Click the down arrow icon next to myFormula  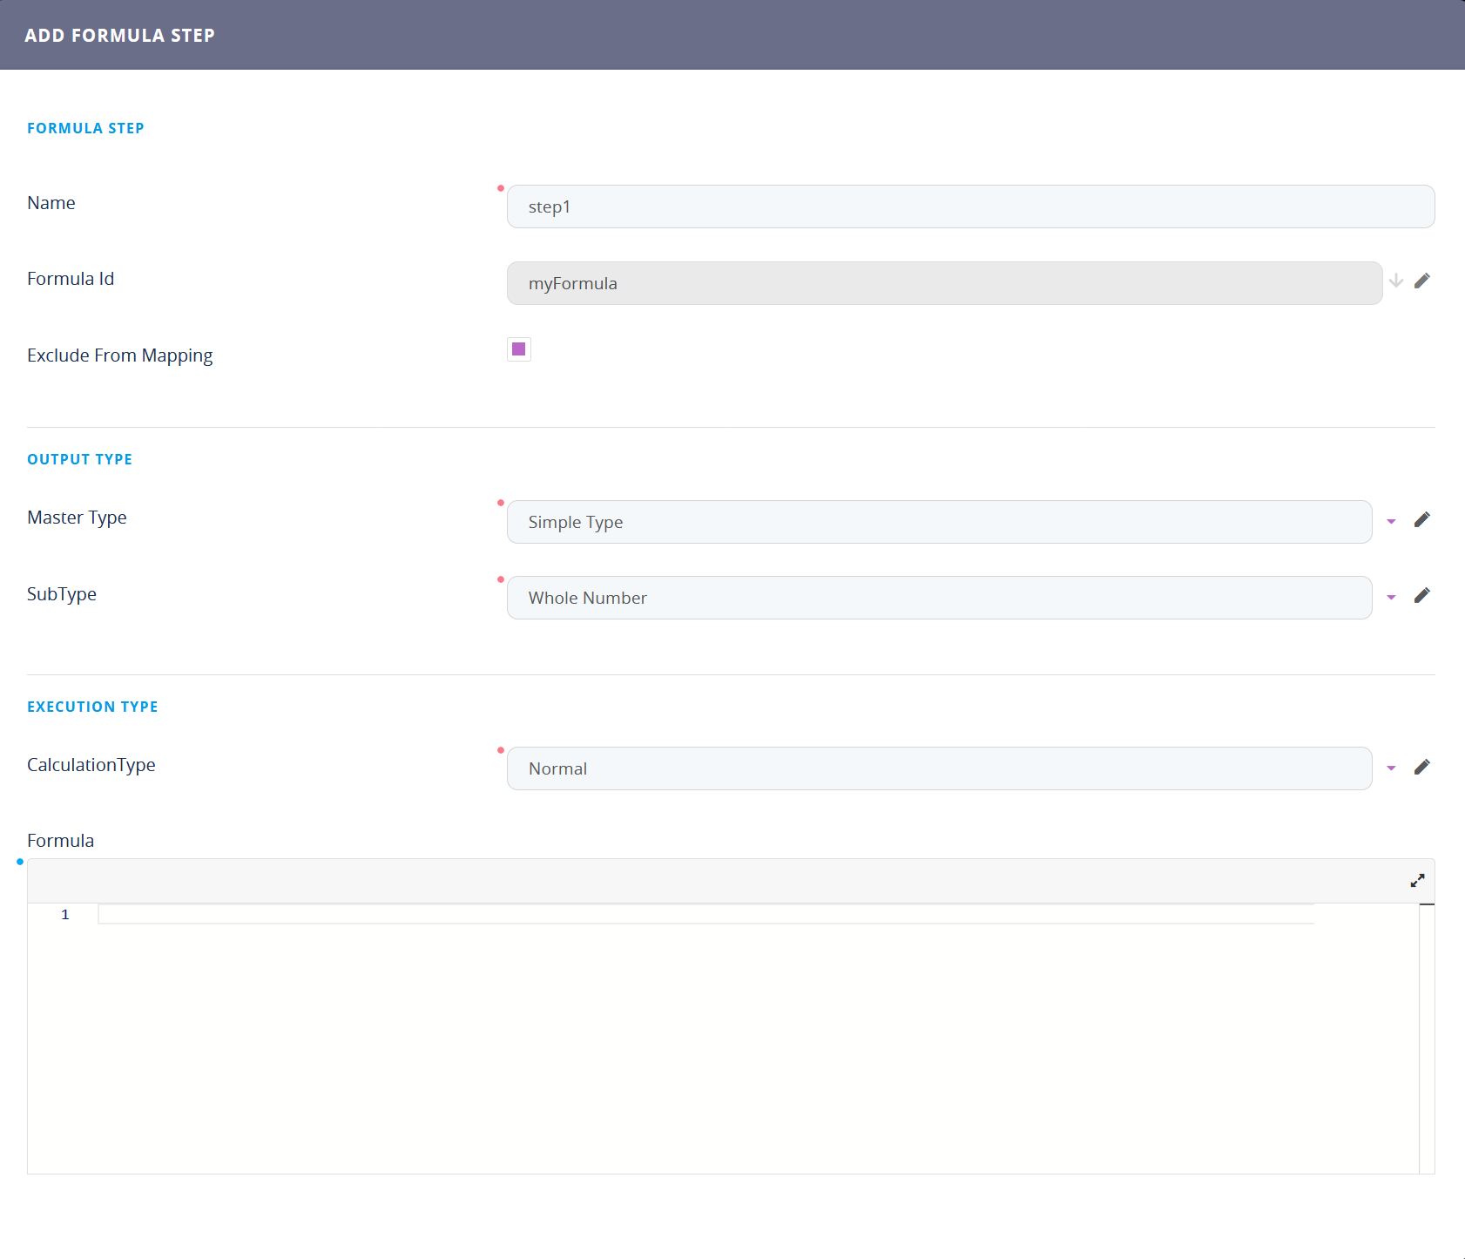pyautogui.click(x=1395, y=281)
